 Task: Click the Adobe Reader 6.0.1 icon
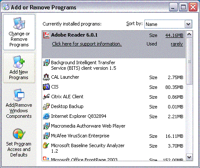pyautogui.click(x=46, y=35)
